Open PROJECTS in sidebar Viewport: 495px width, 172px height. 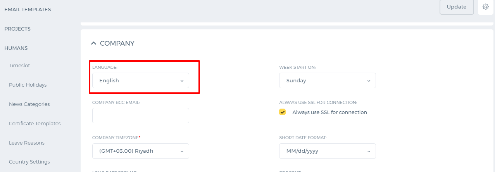click(x=17, y=29)
